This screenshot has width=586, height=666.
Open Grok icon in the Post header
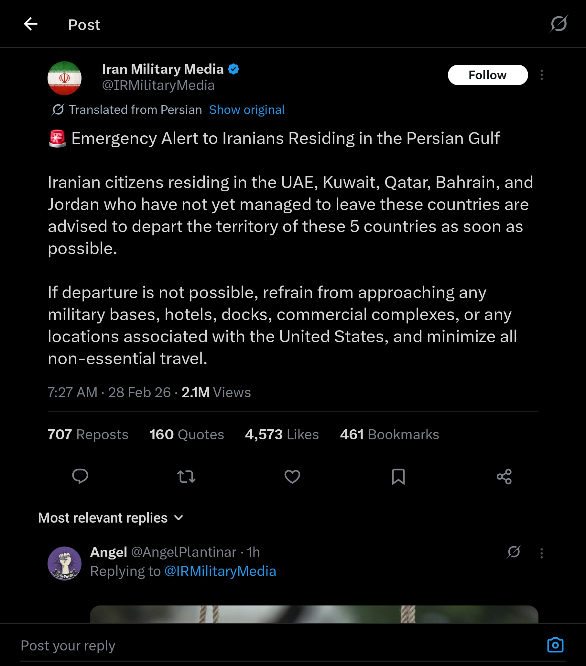pyautogui.click(x=558, y=24)
